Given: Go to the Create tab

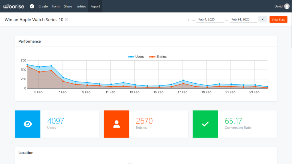Looking at the screenshot, I should (43, 6).
